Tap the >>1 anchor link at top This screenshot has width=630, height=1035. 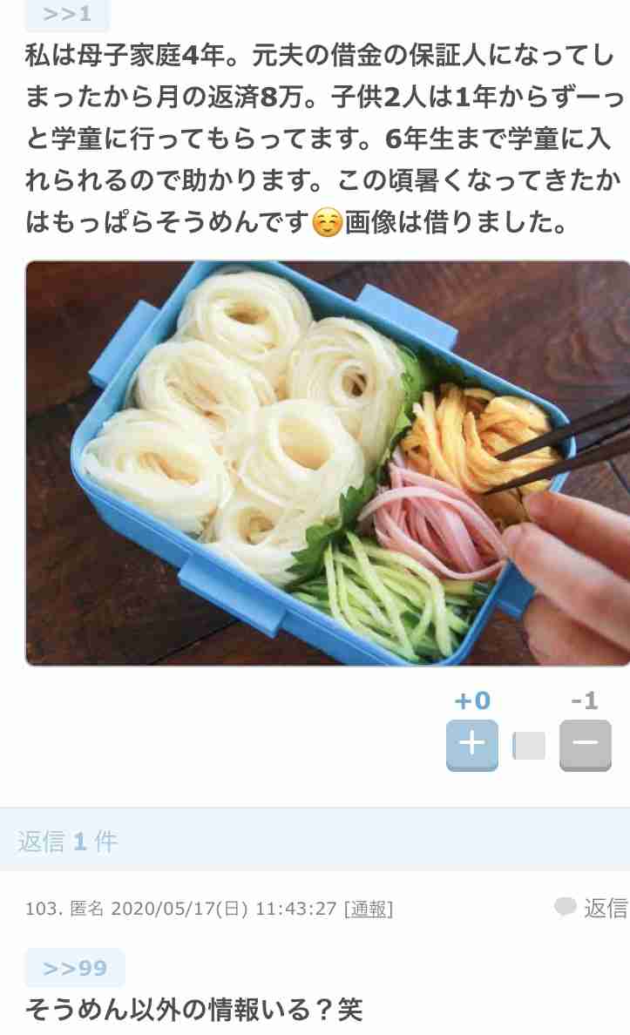67,14
